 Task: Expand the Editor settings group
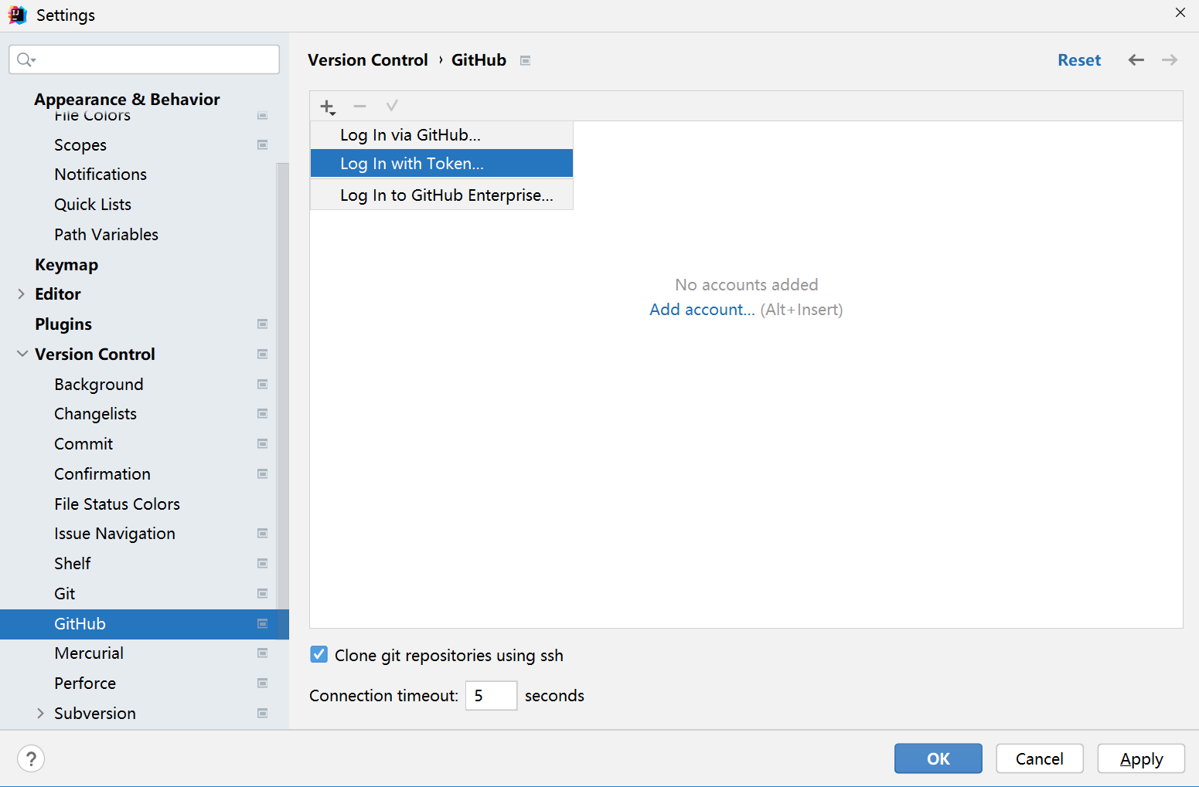tap(21, 294)
